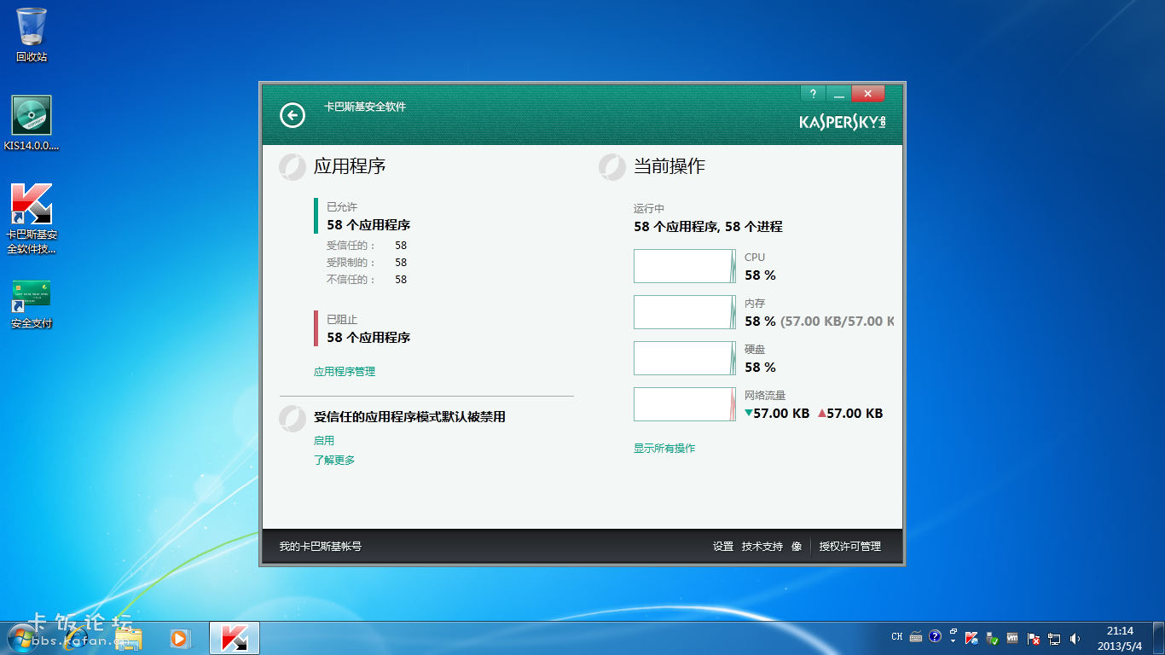This screenshot has height=655, width=1165.
Task: Click the 受信任的 count row
Action: (367, 246)
